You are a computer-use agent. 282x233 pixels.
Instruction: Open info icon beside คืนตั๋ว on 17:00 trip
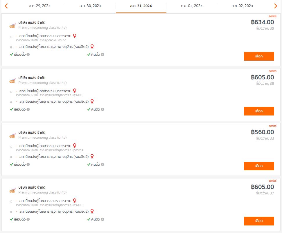pyautogui.click(x=103, y=109)
